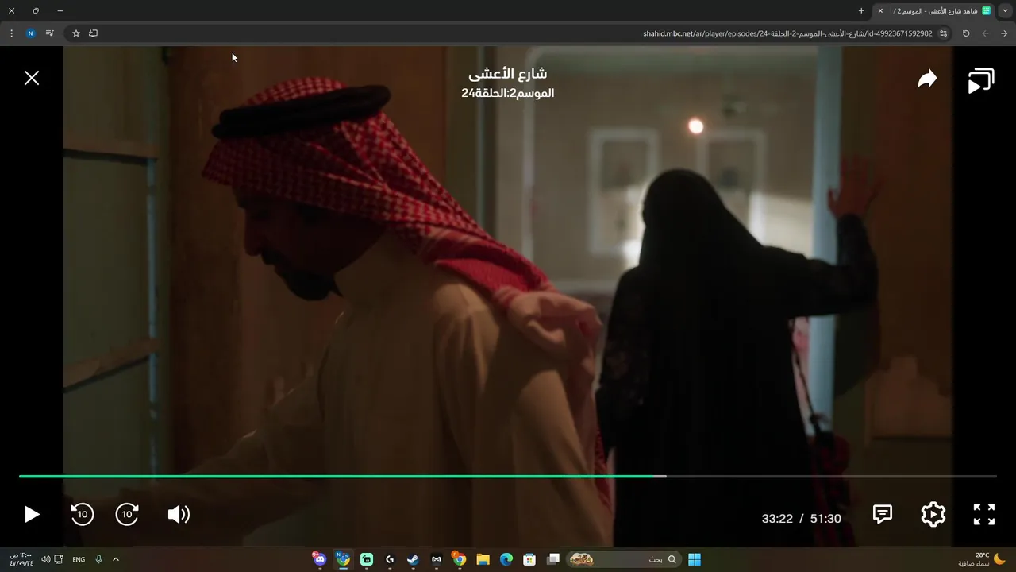Open the install or cast page icon beside star
1016x572 pixels.
coord(93,33)
